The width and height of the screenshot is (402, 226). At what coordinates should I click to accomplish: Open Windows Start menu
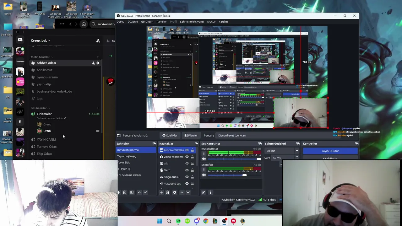tap(160, 221)
